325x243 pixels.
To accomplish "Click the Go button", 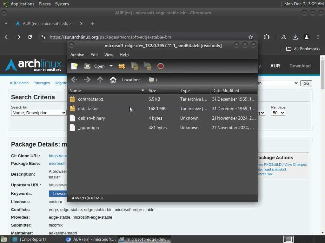I will [306, 83].
